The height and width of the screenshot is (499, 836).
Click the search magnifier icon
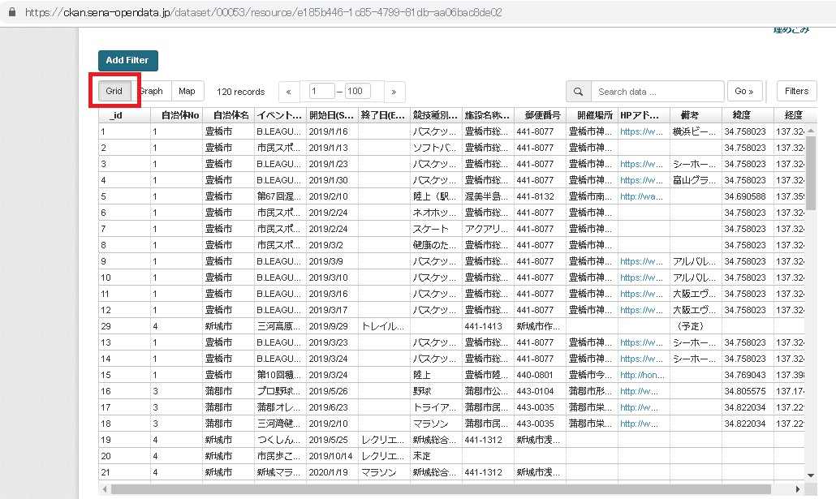click(x=578, y=92)
